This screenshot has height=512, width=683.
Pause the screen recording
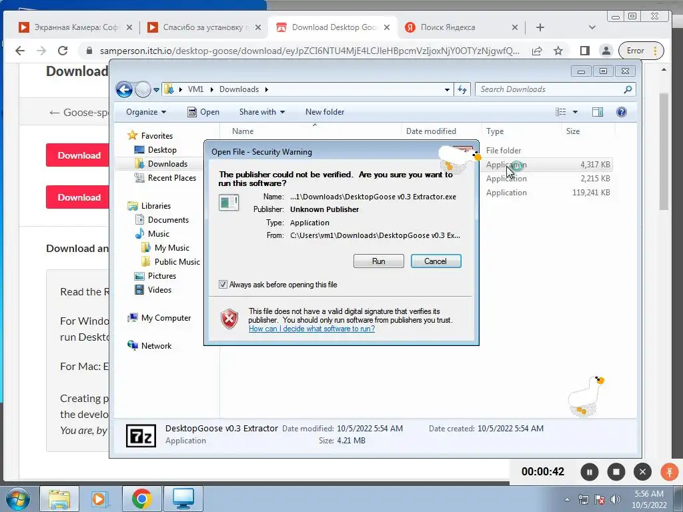(x=590, y=472)
